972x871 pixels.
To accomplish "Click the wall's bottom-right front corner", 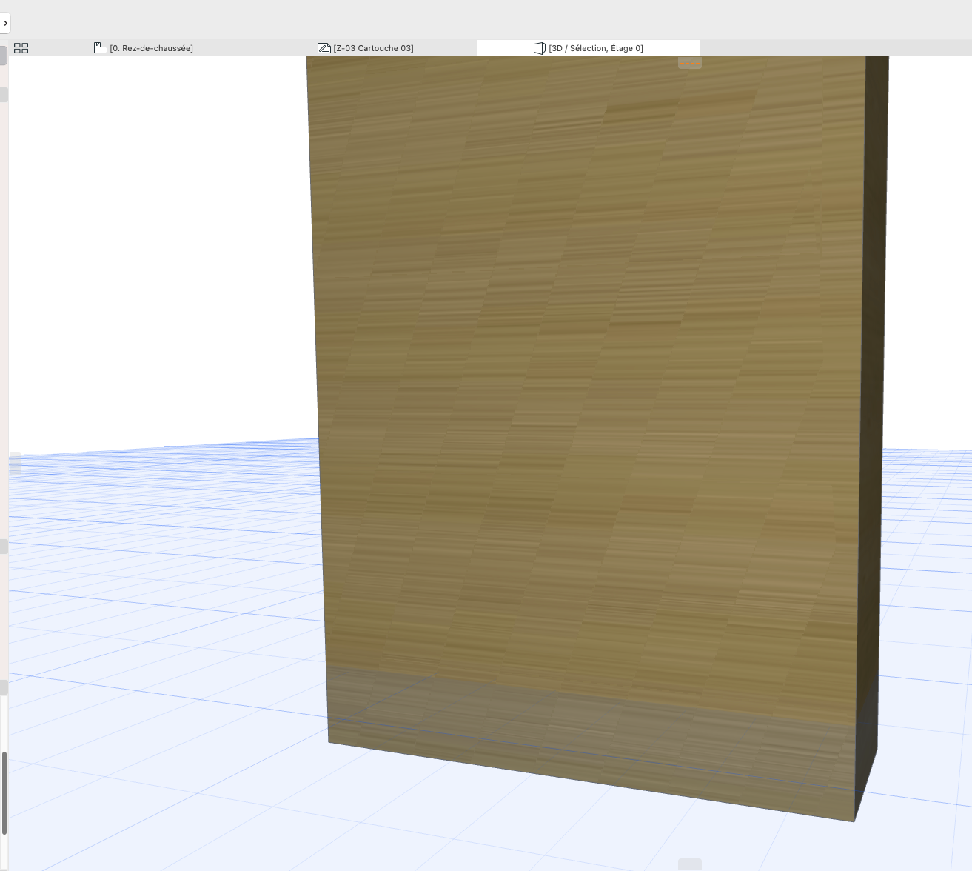I will coord(854,821).
